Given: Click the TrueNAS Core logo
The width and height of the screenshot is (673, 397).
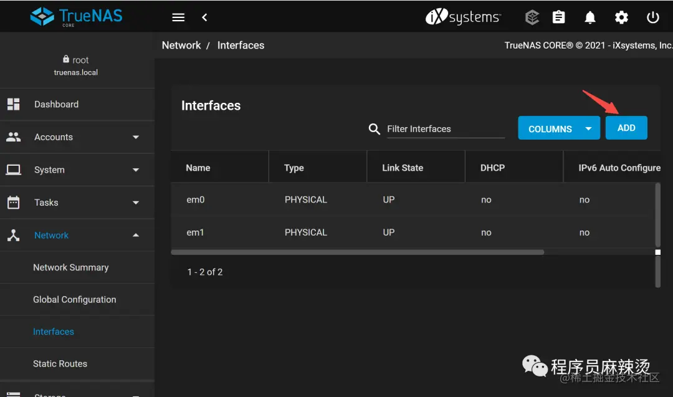Looking at the screenshot, I should pos(77,17).
